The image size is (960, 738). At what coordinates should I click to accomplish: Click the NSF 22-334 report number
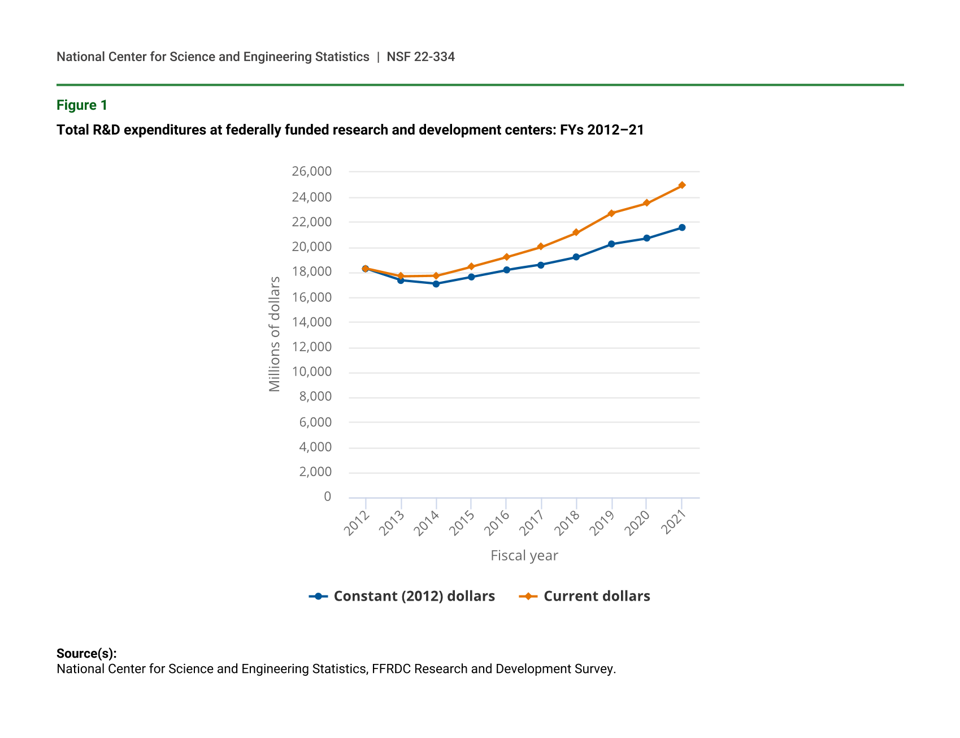(420, 57)
